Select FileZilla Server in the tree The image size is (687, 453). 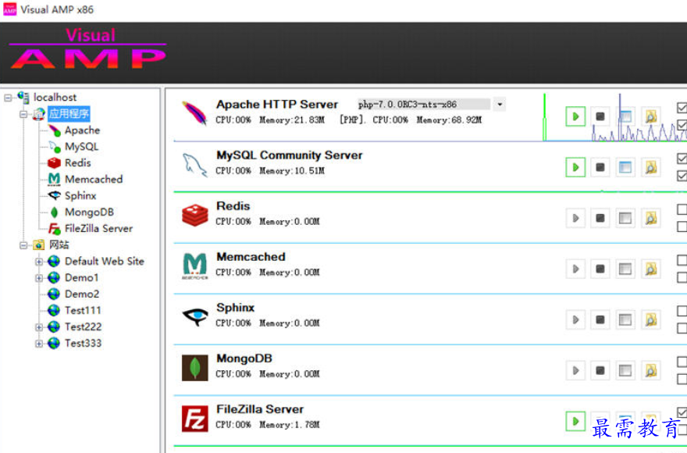(98, 229)
